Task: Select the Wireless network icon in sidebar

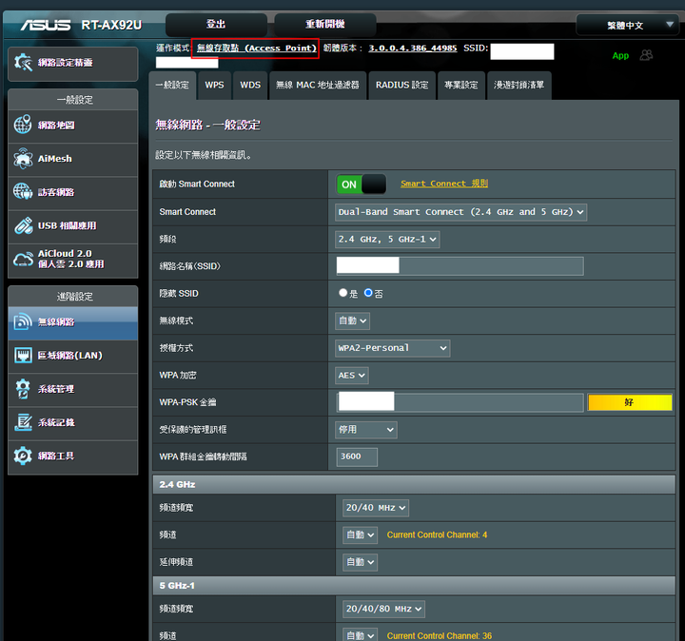Action: point(23,321)
